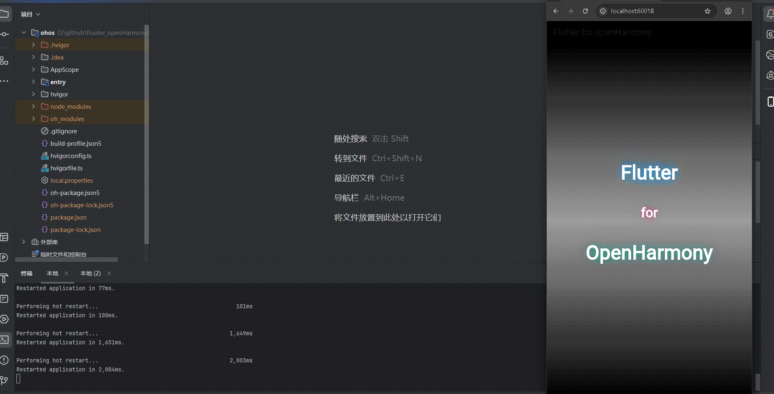774x394 pixels.
Task: Click the project tree horizontal scrollbar
Action: coord(66,259)
